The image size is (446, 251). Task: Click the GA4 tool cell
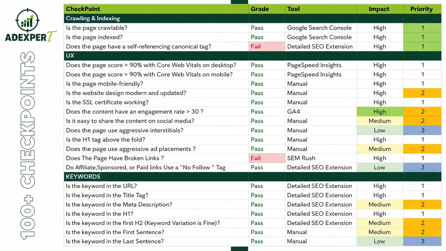[x=321, y=112]
